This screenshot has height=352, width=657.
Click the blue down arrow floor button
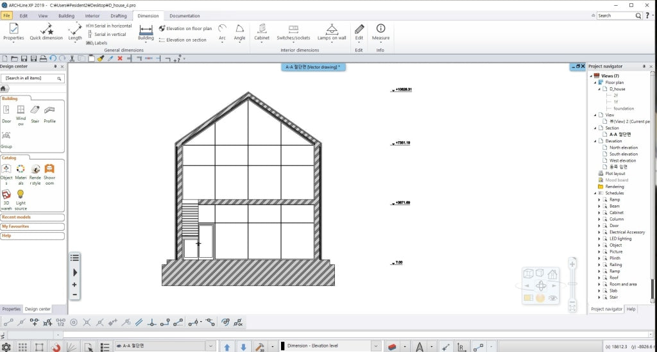tap(243, 347)
